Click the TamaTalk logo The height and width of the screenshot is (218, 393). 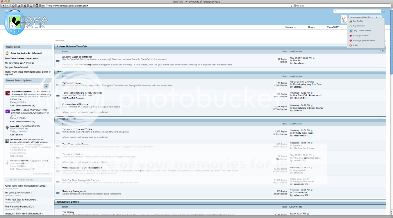point(26,22)
